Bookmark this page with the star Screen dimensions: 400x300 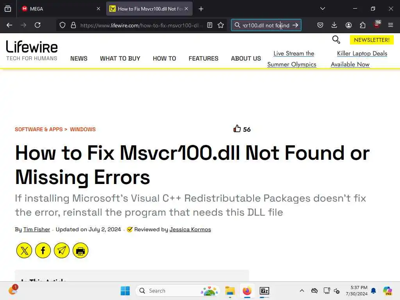(221, 25)
